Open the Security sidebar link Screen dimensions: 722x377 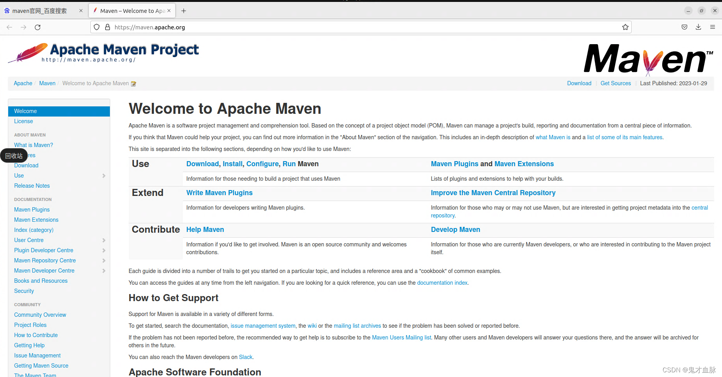click(x=24, y=291)
